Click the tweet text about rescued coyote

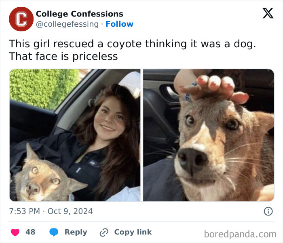(x=132, y=50)
